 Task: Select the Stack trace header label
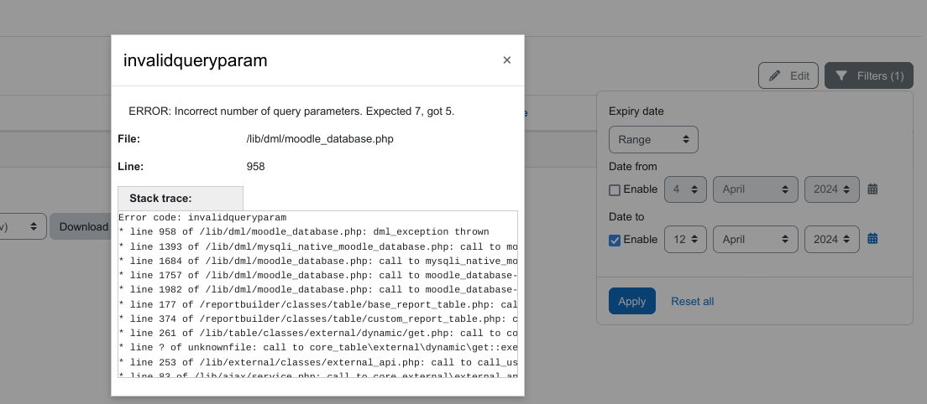(161, 198)
